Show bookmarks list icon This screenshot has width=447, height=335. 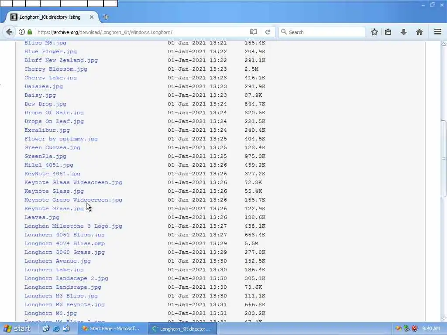tap(388, 32)
